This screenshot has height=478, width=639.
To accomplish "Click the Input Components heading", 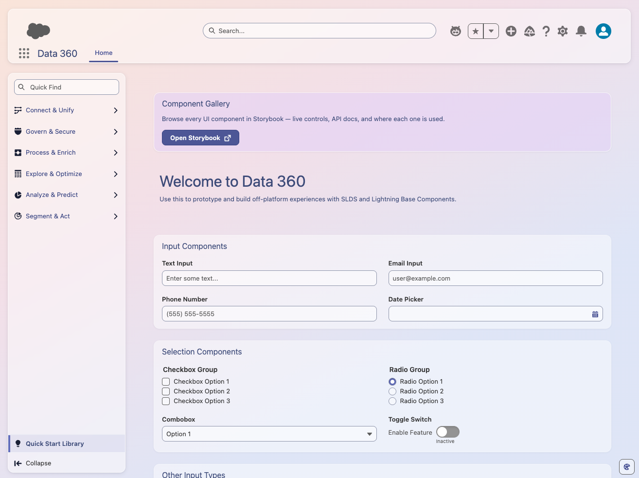I will tap(195, 247).
